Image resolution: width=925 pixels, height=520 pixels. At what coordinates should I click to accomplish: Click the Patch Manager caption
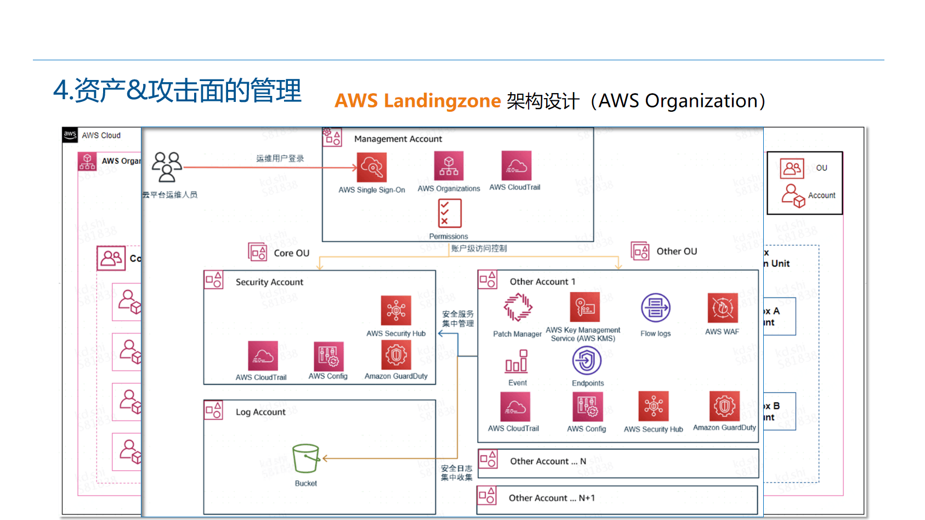(x=518, y=334)
